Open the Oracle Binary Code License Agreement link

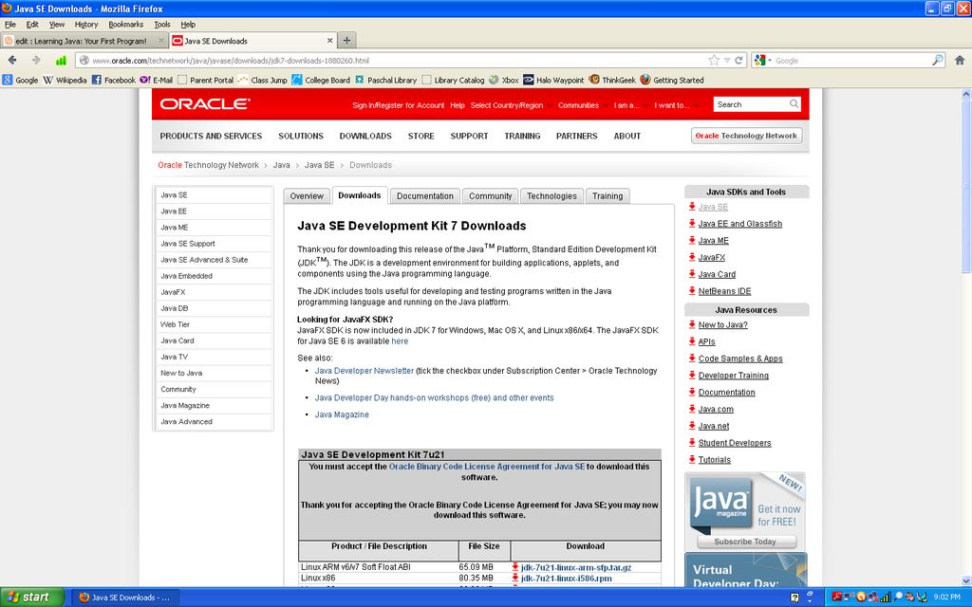click(487, 467)
